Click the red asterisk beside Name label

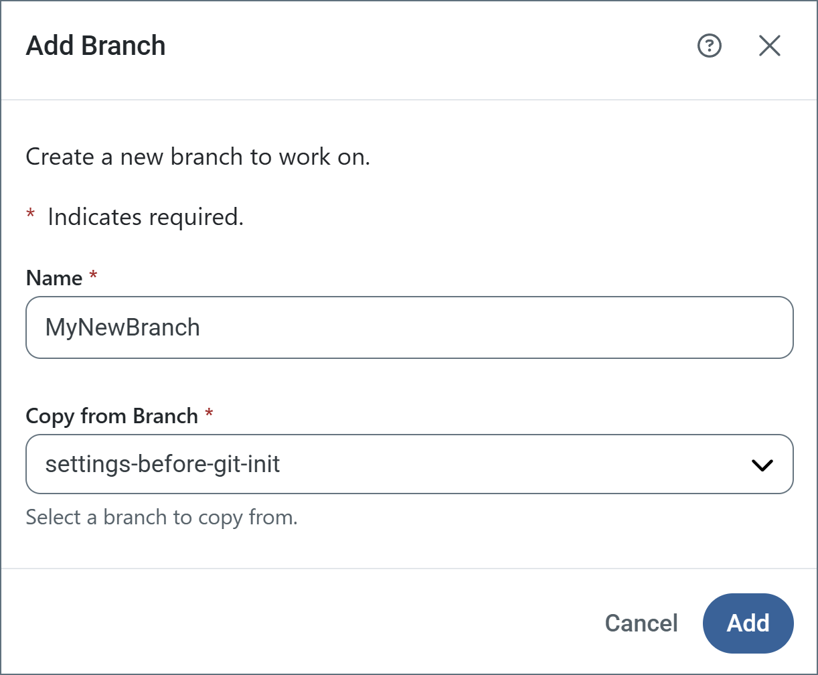click(x=93, y=277)
